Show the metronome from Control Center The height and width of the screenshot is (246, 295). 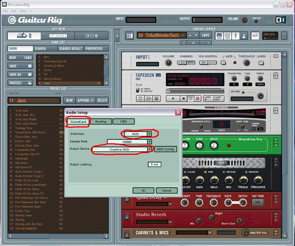pos(244,36)
